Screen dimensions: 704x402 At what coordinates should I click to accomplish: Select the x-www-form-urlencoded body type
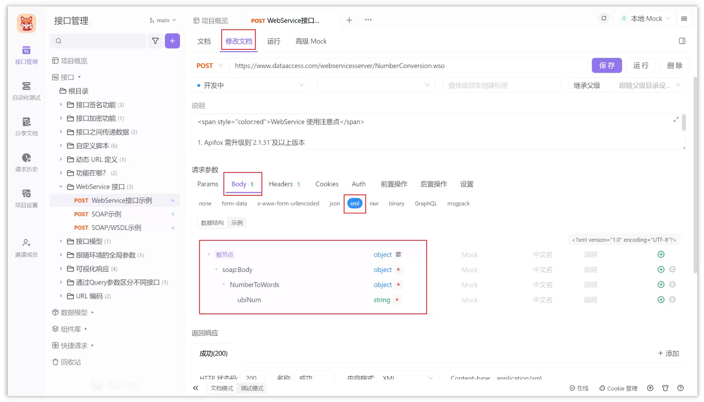[288, 203]
